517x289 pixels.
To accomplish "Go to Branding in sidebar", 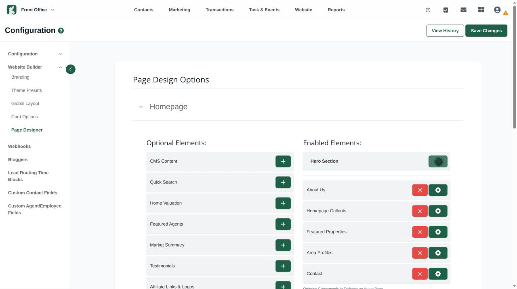I will (x=20, y=77).
